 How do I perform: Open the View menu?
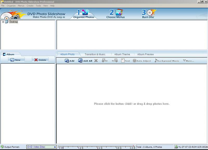point(45,6)
